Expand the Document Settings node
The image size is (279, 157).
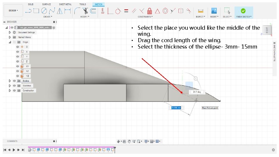pos(10,32)
